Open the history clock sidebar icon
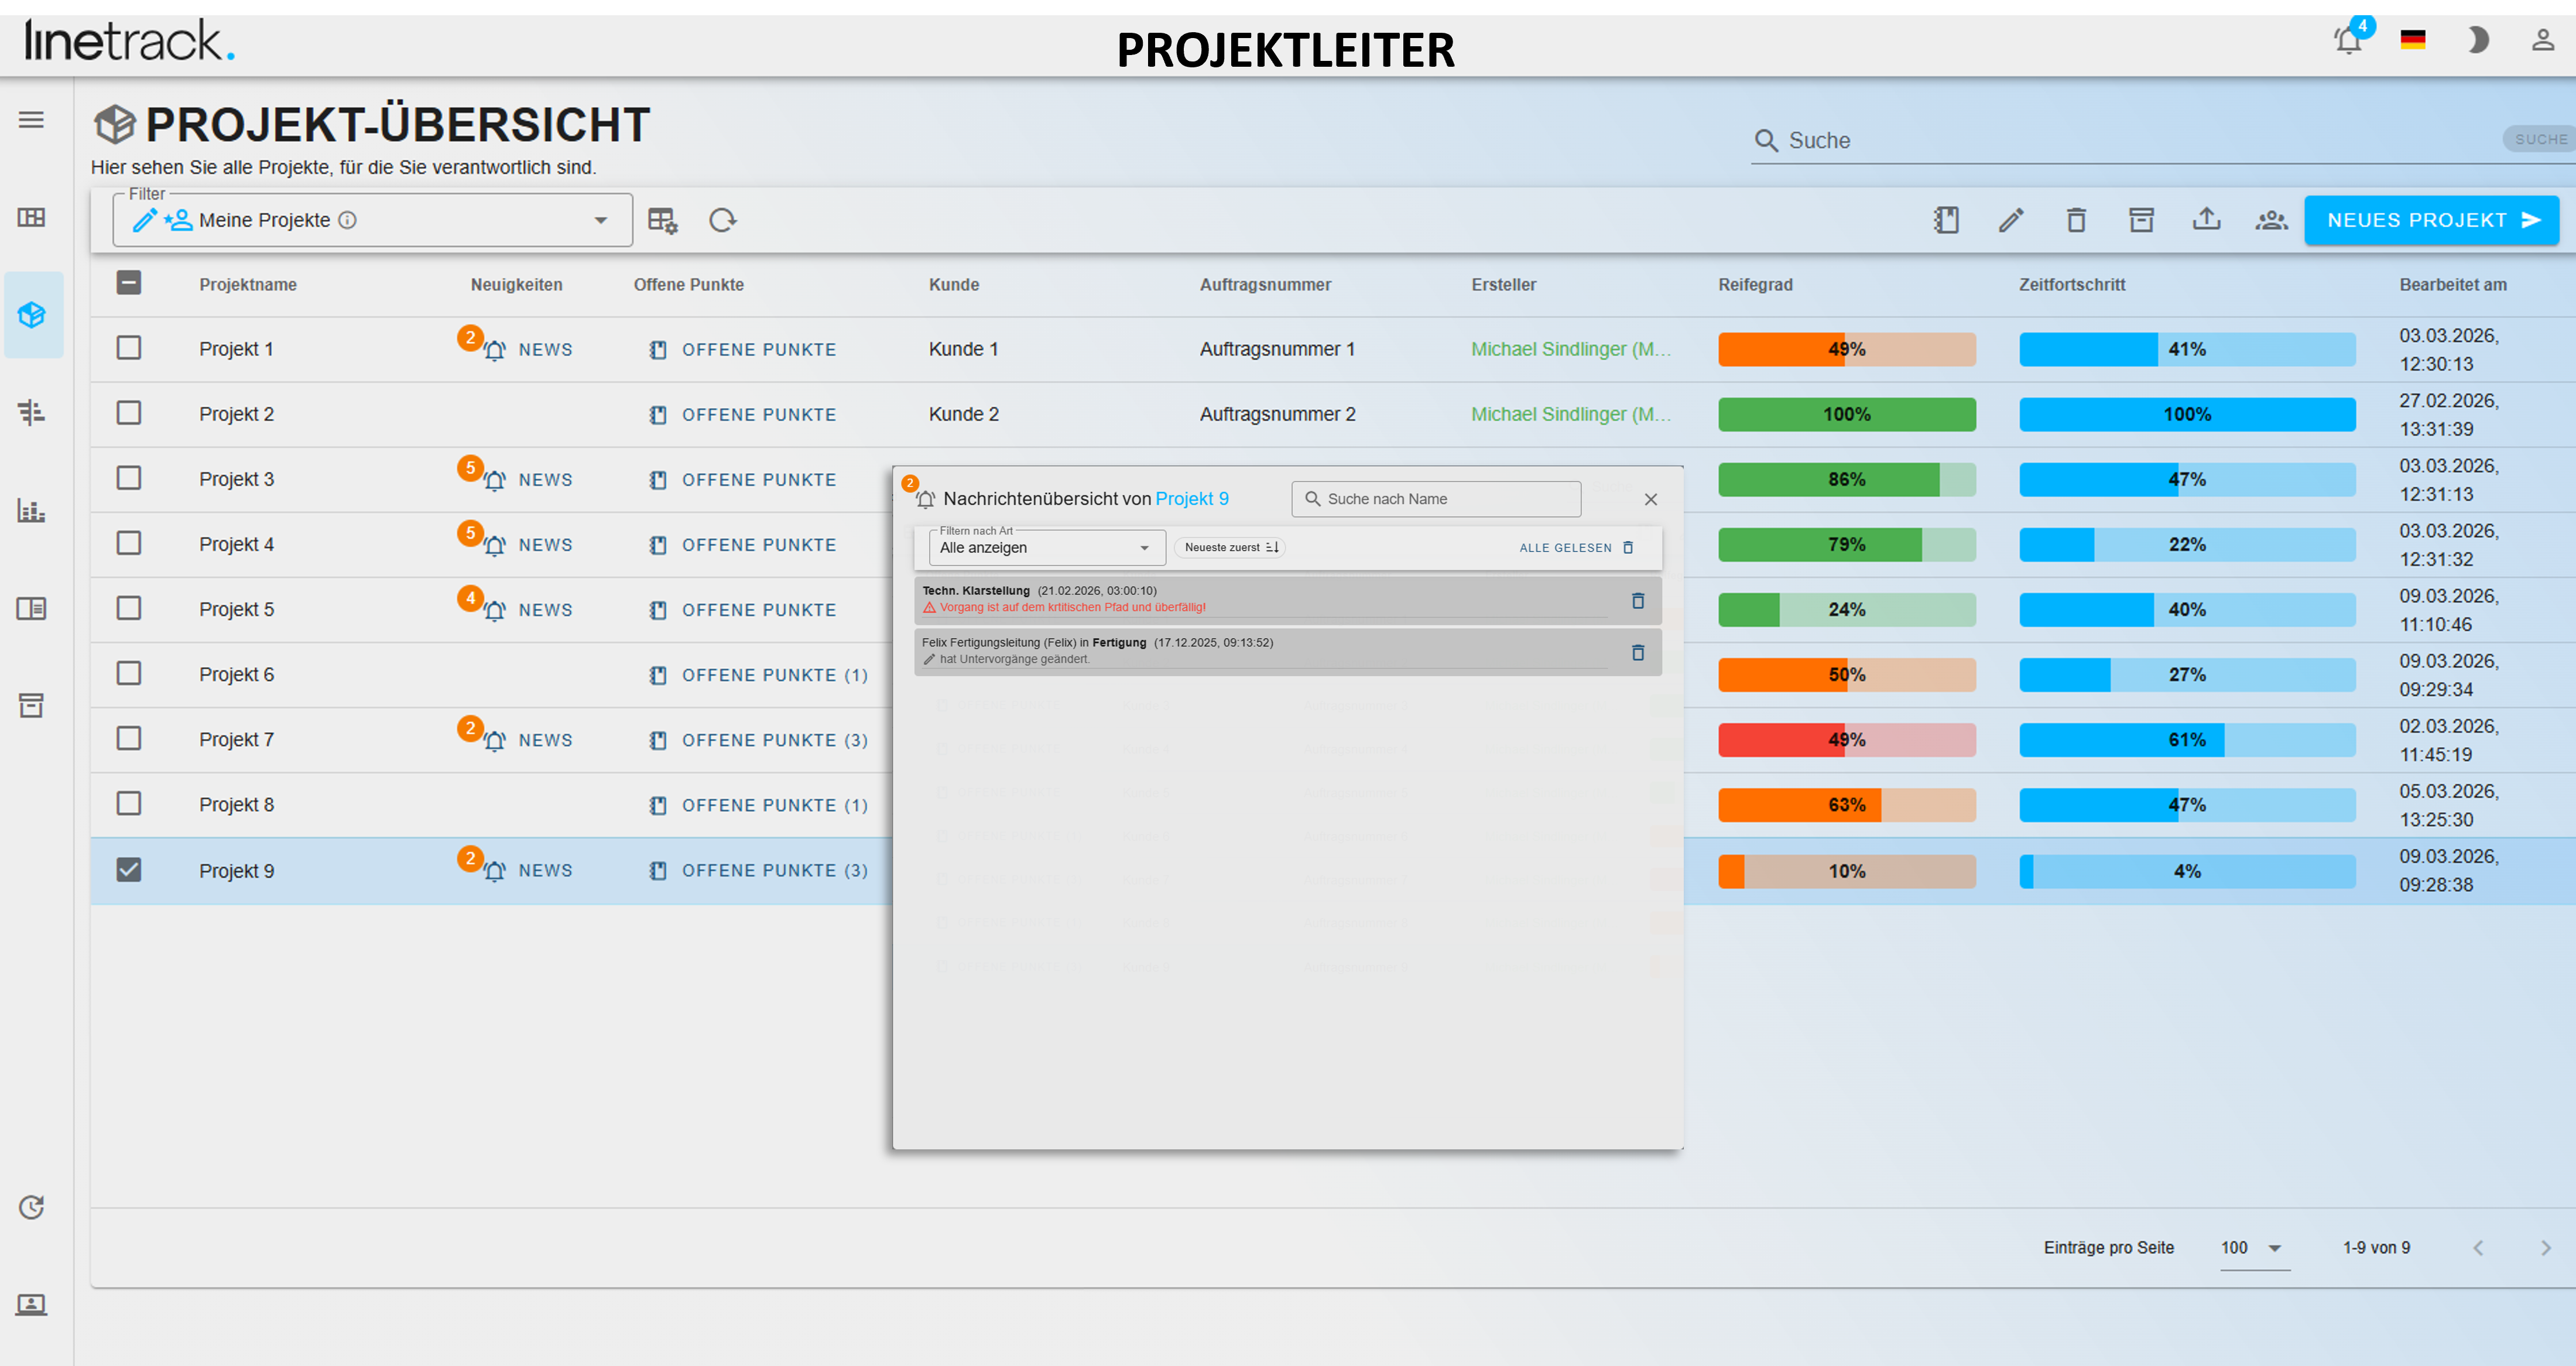The height and width of the screenshot is (1366, 2576). coord(31,1207)
